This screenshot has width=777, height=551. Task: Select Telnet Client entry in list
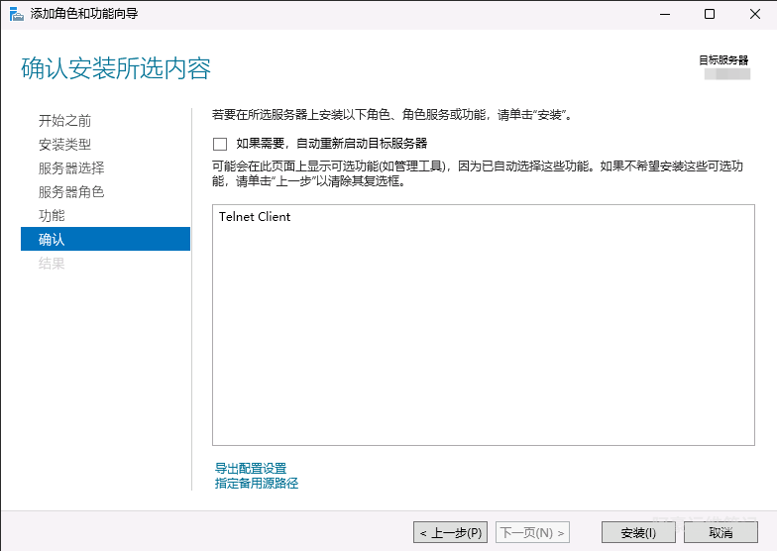pos(255,216)
